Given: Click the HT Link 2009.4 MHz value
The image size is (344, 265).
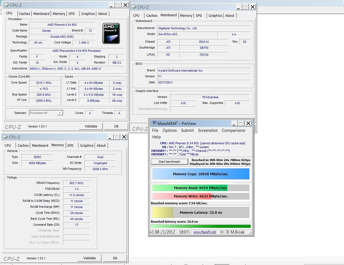Looking at the screenshot, I should pos(44,101).
